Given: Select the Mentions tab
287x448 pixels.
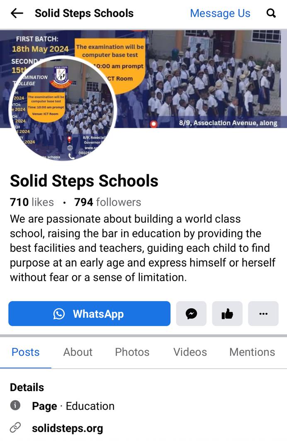Looking at the screenshot, I should click(252, 352).
